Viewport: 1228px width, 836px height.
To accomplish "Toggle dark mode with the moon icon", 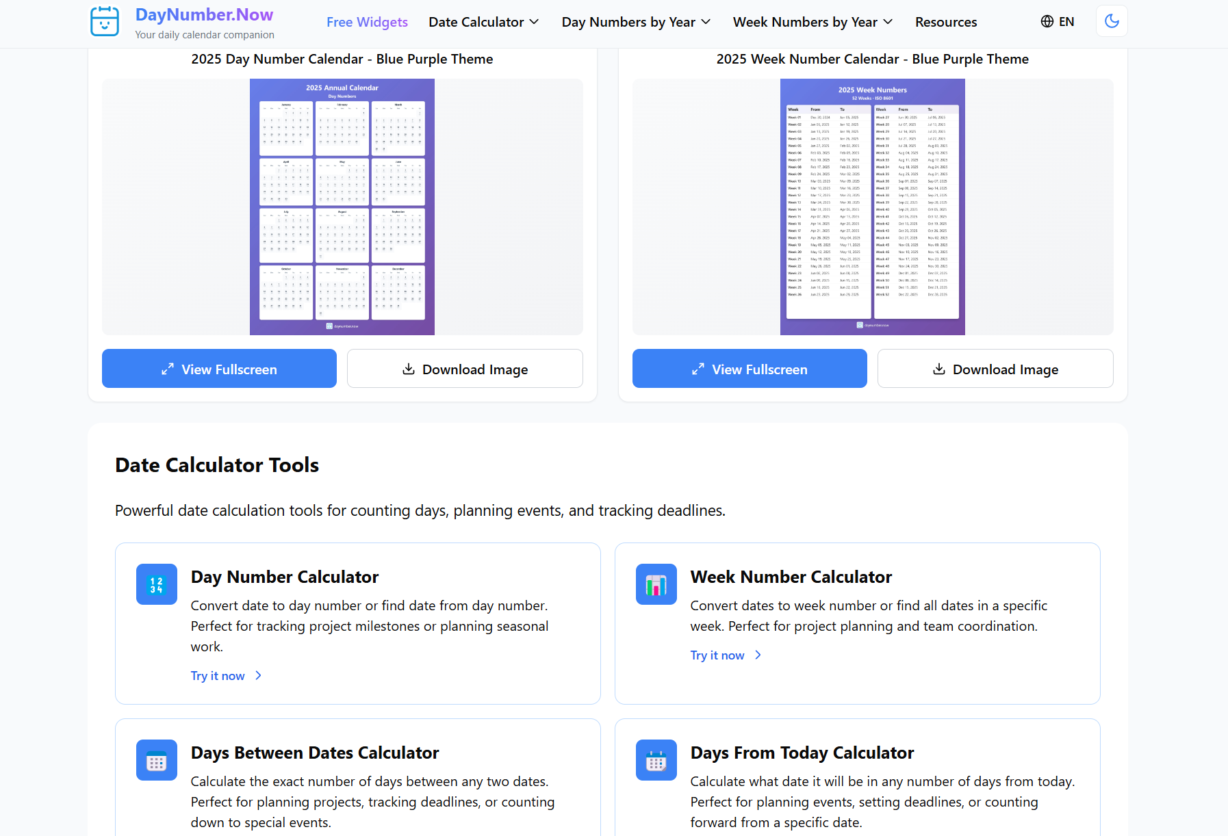I will click(1112, 21).
